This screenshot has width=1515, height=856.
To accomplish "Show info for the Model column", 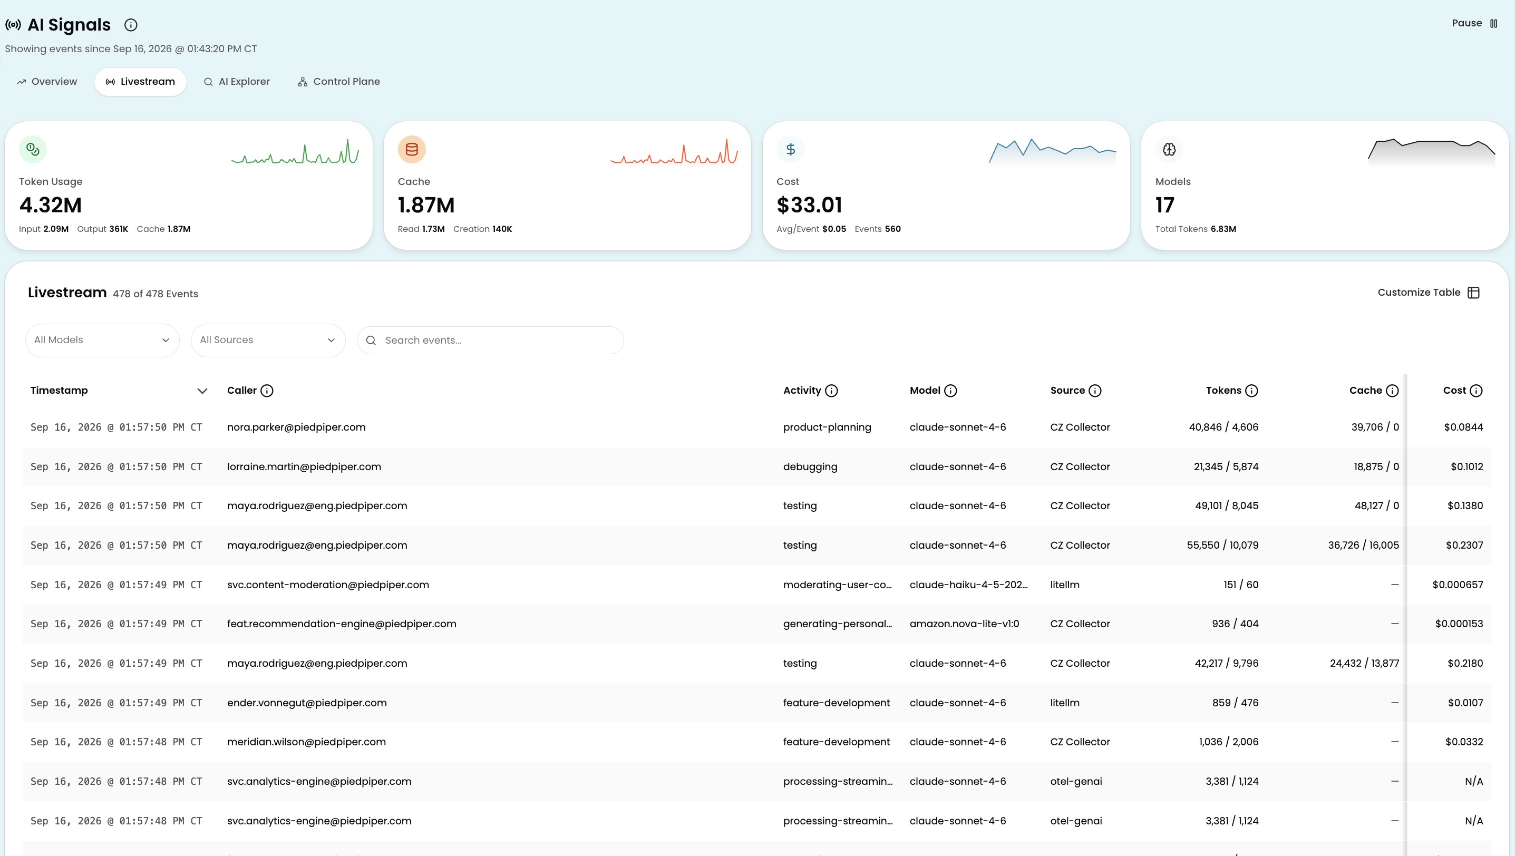I will click(950, 391).
